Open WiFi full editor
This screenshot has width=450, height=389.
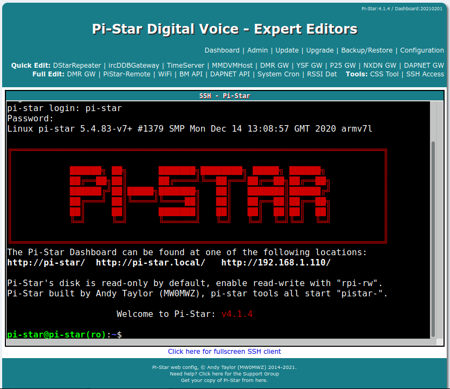click(x=165, y=74)
